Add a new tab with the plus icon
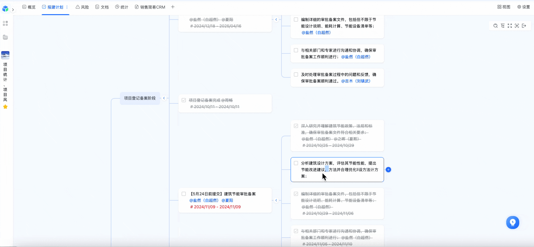 (x=173, y=7)
